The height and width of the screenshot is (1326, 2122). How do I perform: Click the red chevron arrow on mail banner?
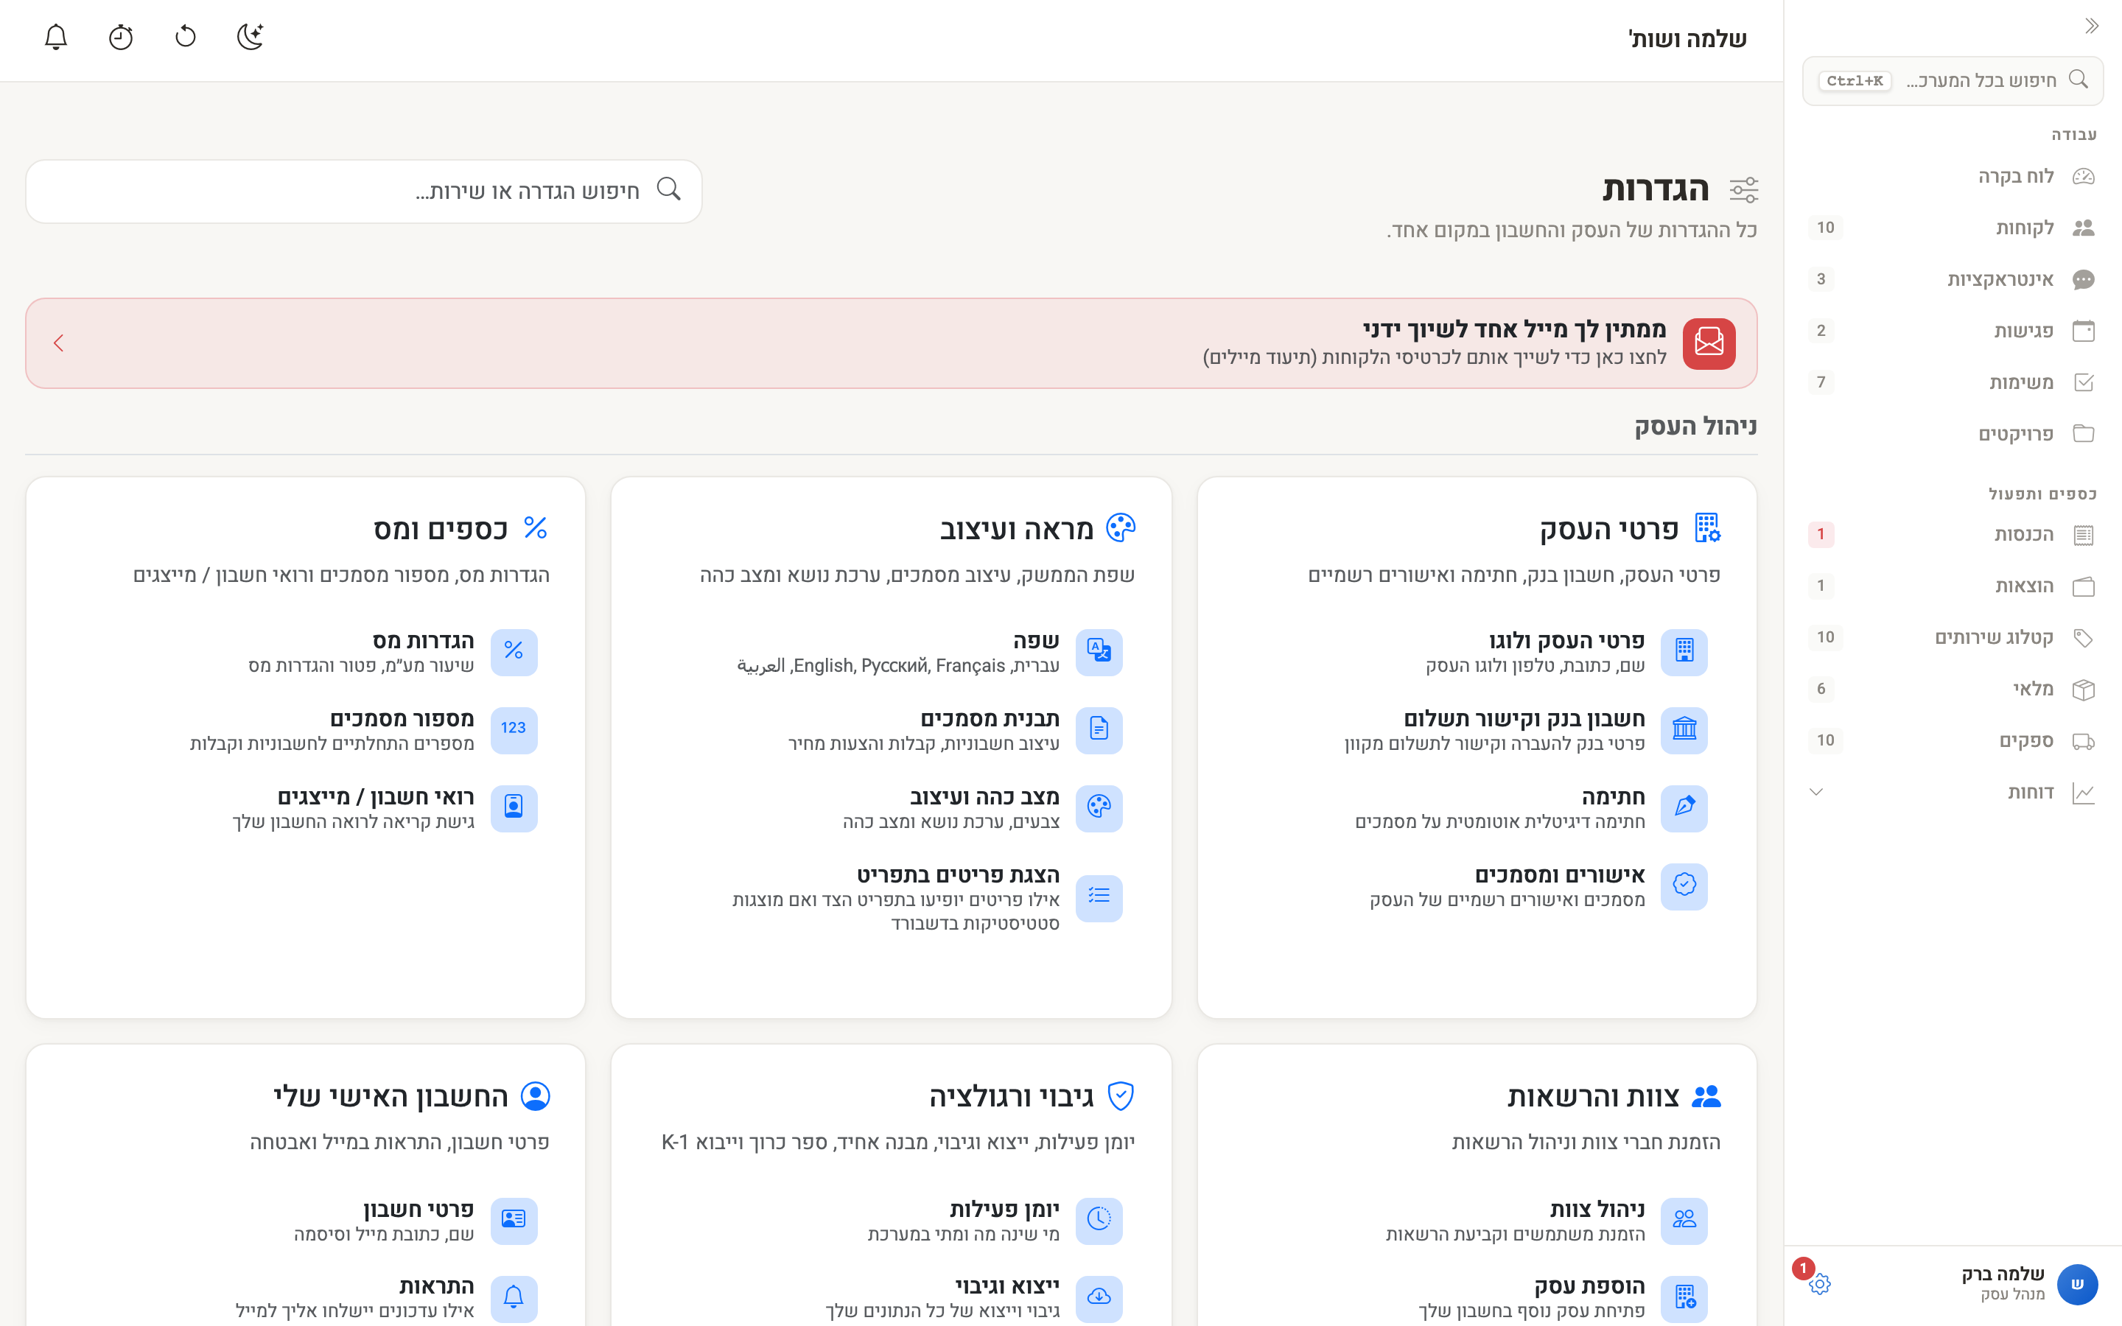coord(59,343)
